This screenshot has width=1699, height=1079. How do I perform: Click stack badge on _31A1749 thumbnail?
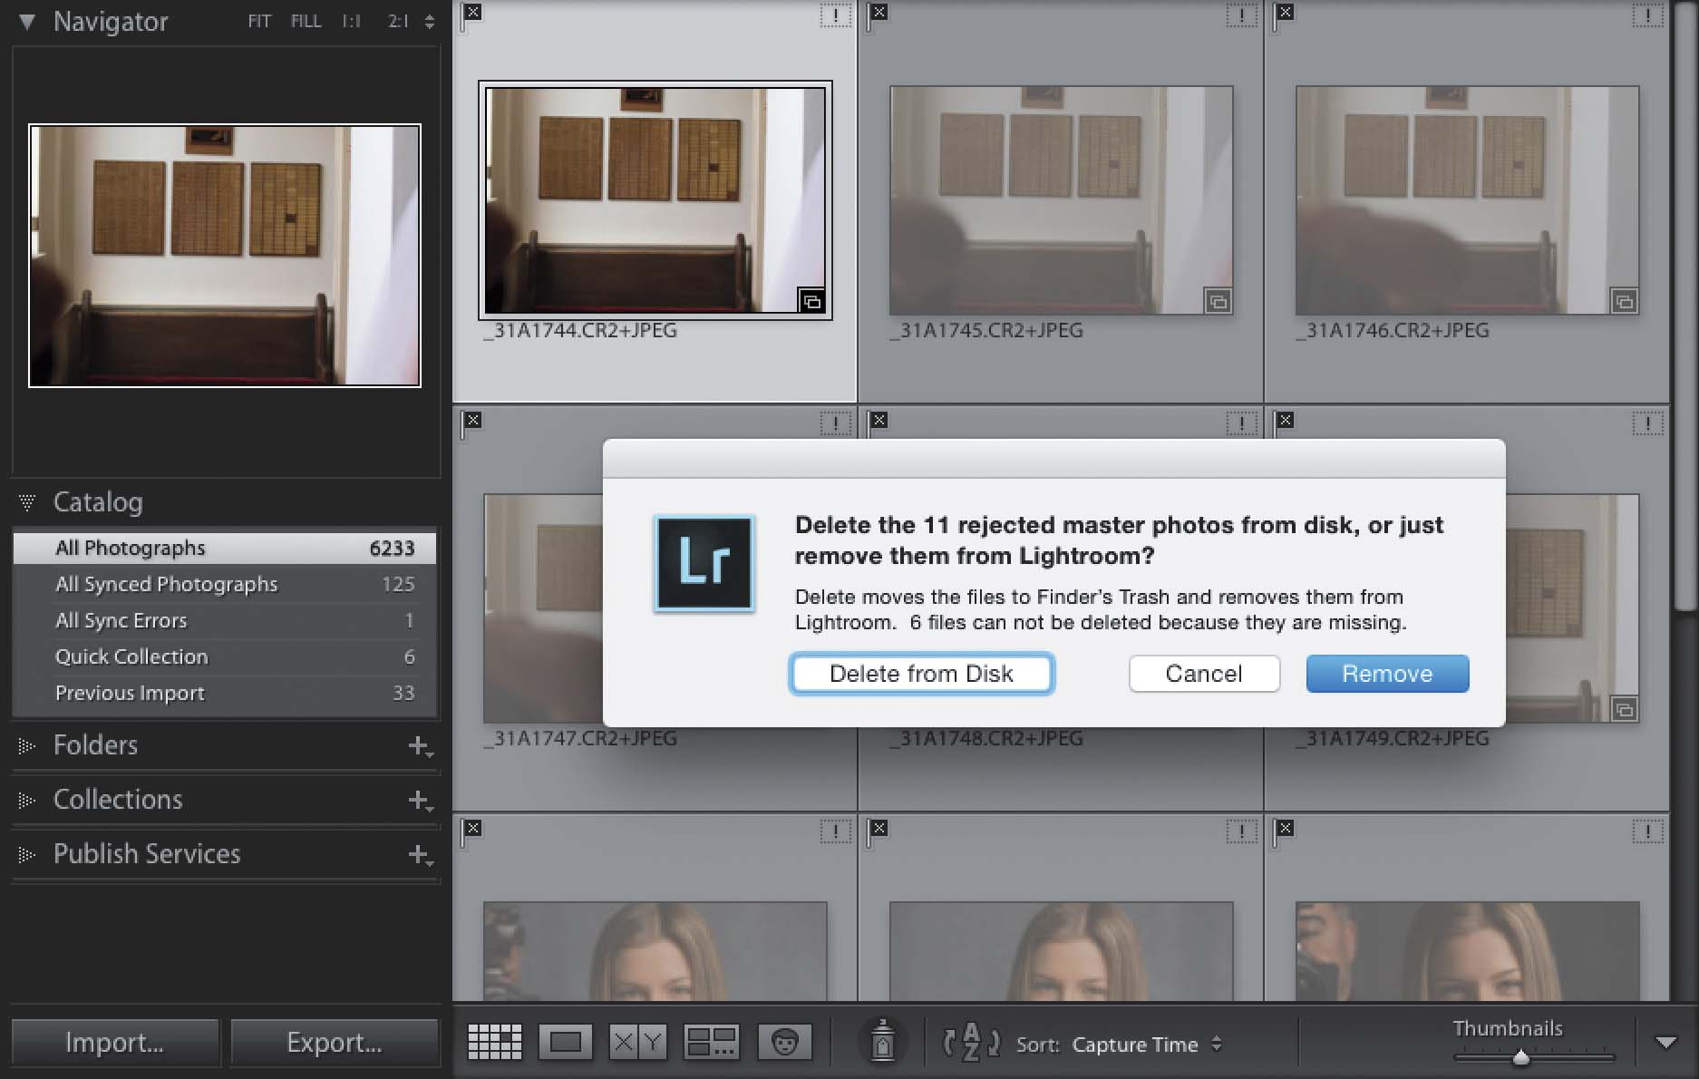click(x=1624, y=709)
